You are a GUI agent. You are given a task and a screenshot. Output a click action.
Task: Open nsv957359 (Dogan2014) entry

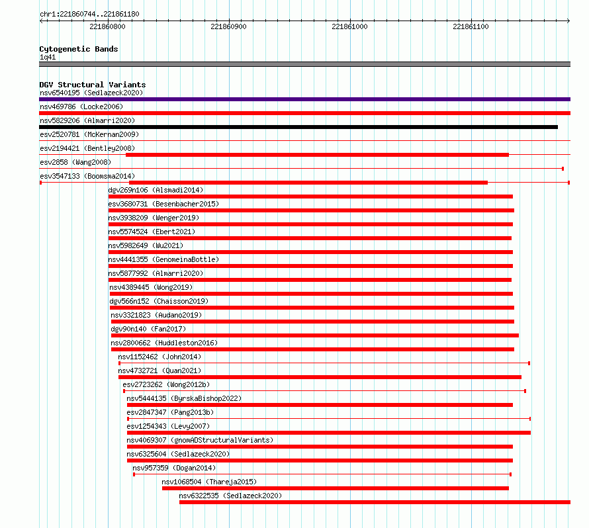coord(174,468)
